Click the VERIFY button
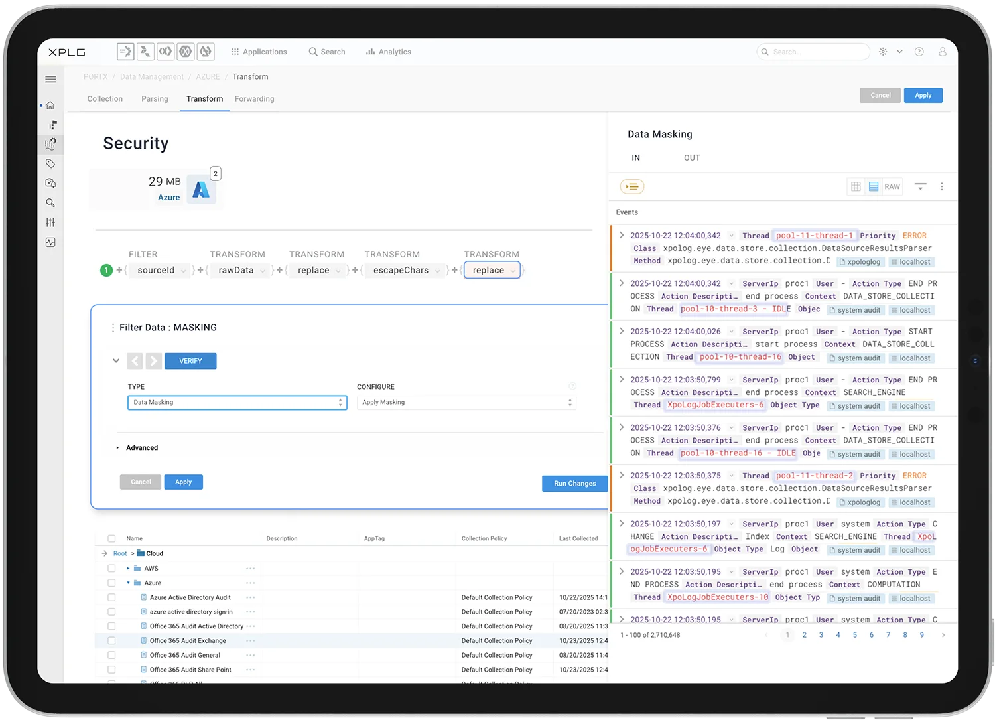This screenshot has width=995, height=720. point(190,361)
